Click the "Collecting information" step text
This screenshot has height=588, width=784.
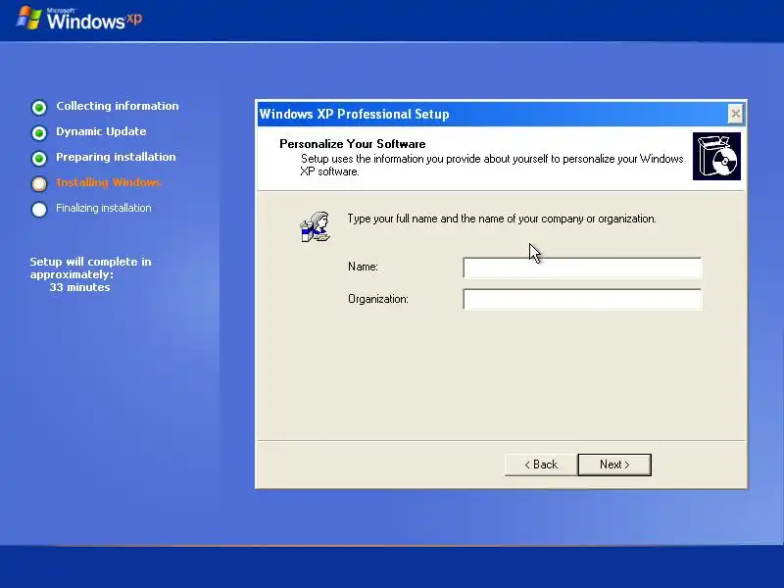click(x=118, y=106)
